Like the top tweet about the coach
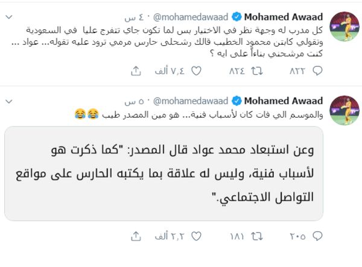Viewport: 362px width, 267px height. pos(195,71)
